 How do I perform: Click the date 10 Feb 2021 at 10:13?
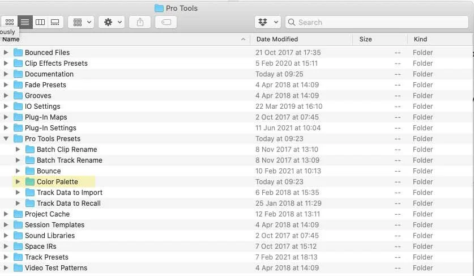click(288, 171)
